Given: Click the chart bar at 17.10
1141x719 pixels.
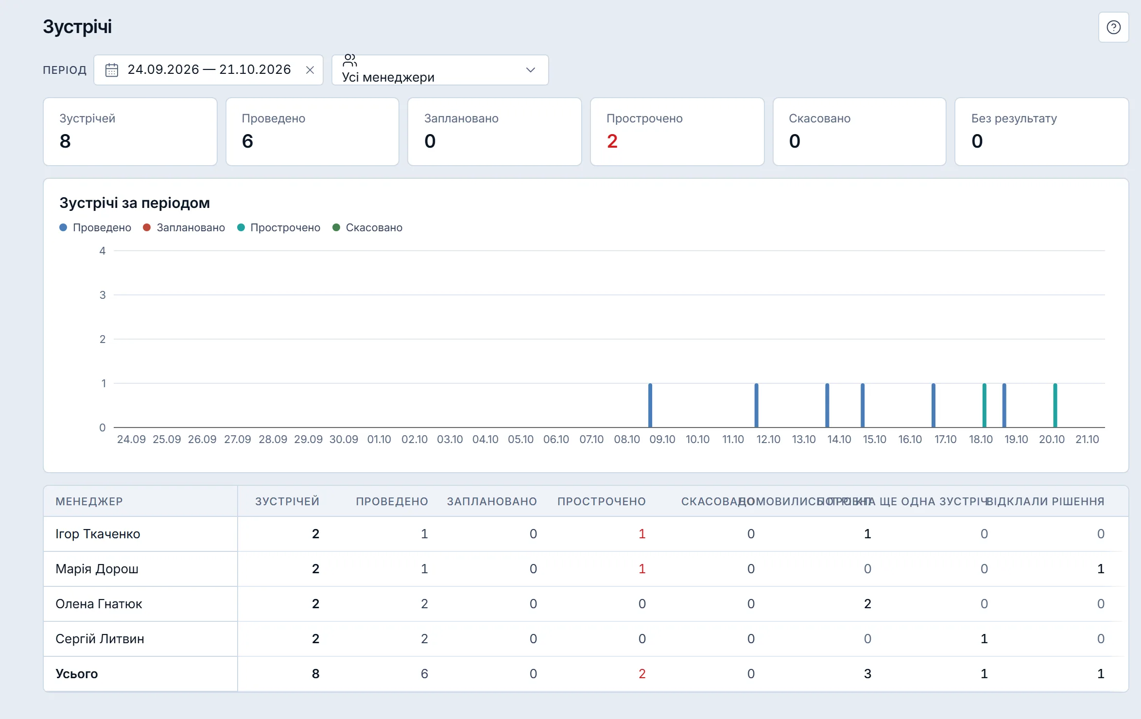Looking at the screenshot, I should click(934, 405).
